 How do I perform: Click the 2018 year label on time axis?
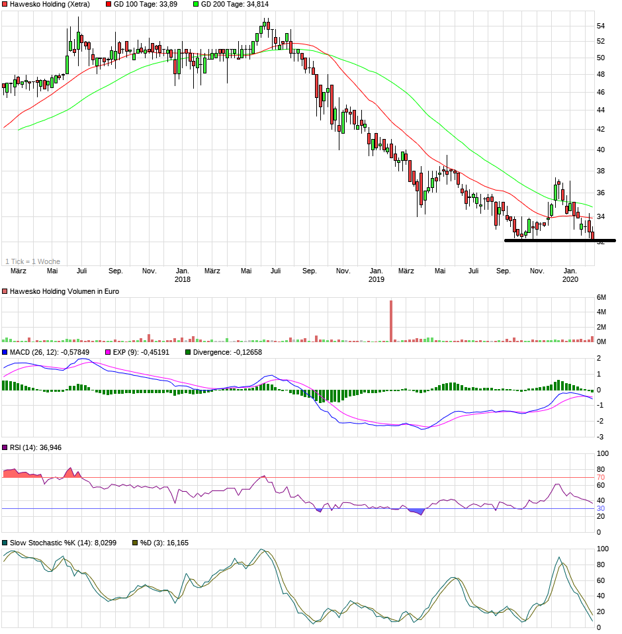click(x=183, y=280)
